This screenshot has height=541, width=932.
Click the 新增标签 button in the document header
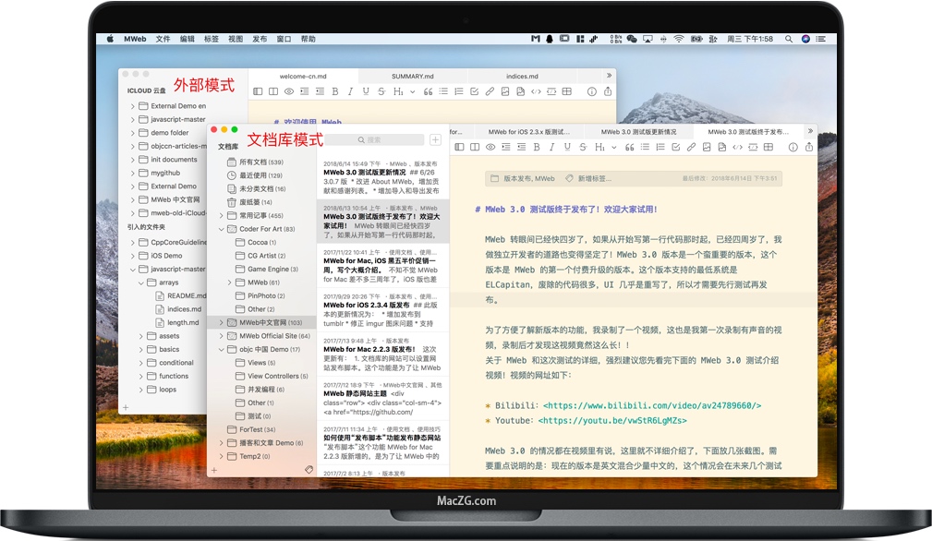point(592,177)
